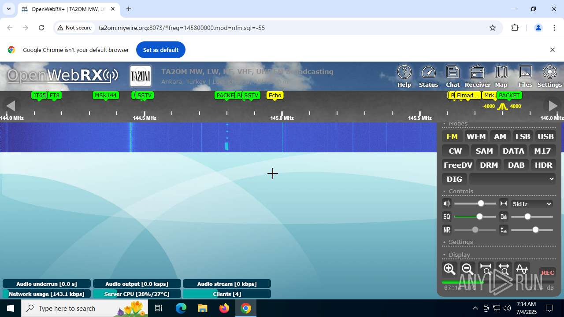Viewport: 564px width, 317px height.
Task: Select WFM demodulation mode
Action: (476, 136)
